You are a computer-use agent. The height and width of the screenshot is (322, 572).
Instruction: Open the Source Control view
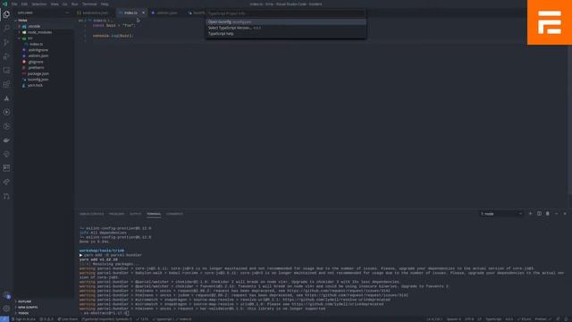[6, 42]
